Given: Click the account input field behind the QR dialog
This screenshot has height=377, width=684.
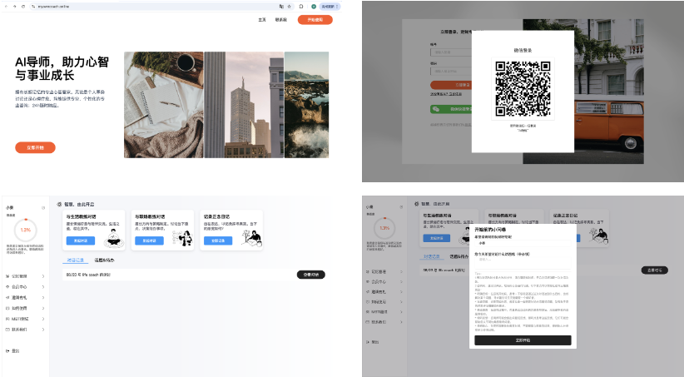Looking at the screenshot, I should [451, 52].
